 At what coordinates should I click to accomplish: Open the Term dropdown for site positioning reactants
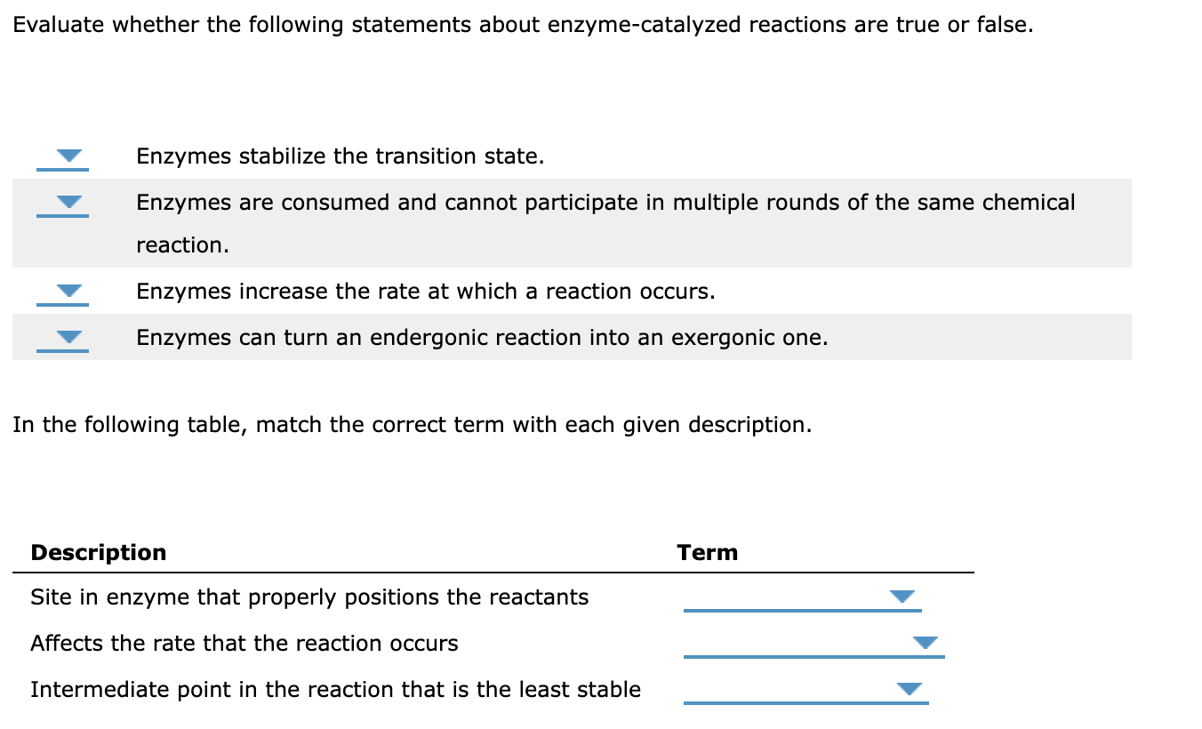coord(901,597)
